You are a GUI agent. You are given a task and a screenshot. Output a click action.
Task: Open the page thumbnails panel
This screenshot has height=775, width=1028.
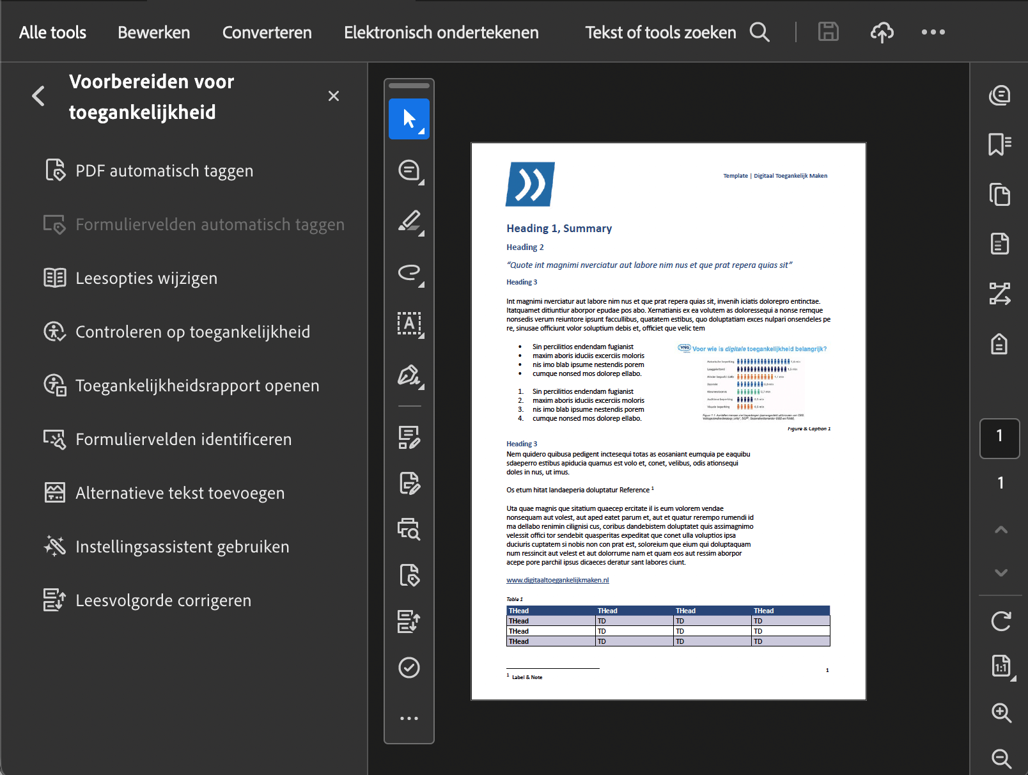point(1000,195)
